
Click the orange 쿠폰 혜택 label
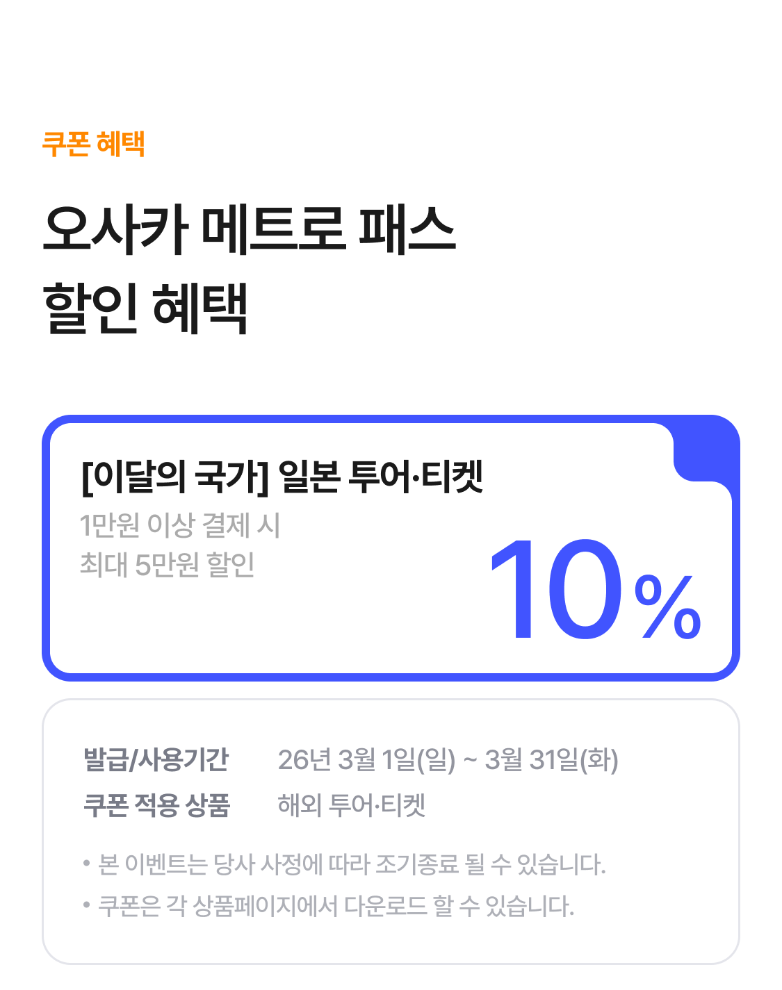click(93, 144)
